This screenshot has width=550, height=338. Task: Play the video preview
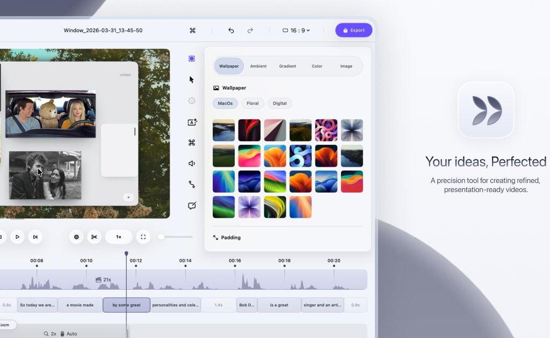[x=17, y=237]
